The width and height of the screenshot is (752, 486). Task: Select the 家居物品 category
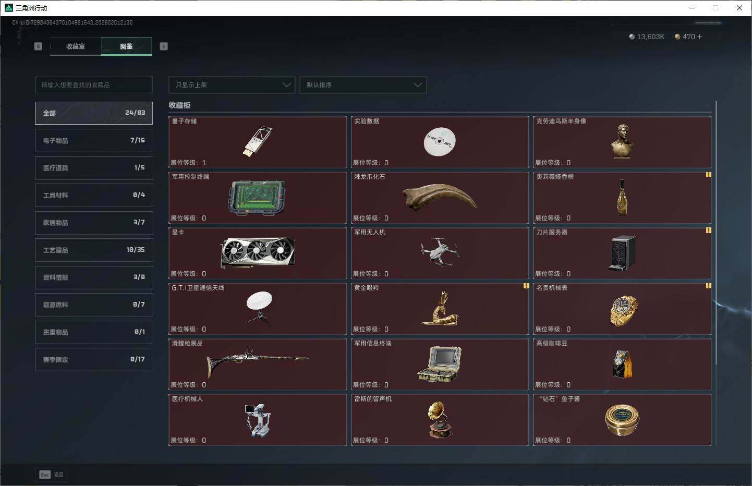tap(94, 223)
